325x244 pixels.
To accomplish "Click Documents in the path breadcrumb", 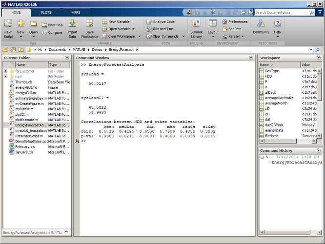I will click(57, 50).
